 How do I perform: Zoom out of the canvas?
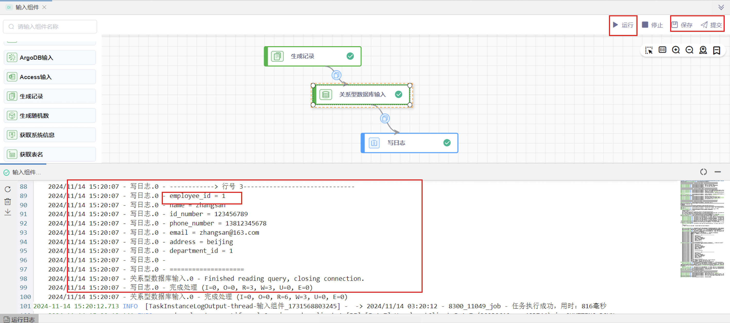coord(689,50)
